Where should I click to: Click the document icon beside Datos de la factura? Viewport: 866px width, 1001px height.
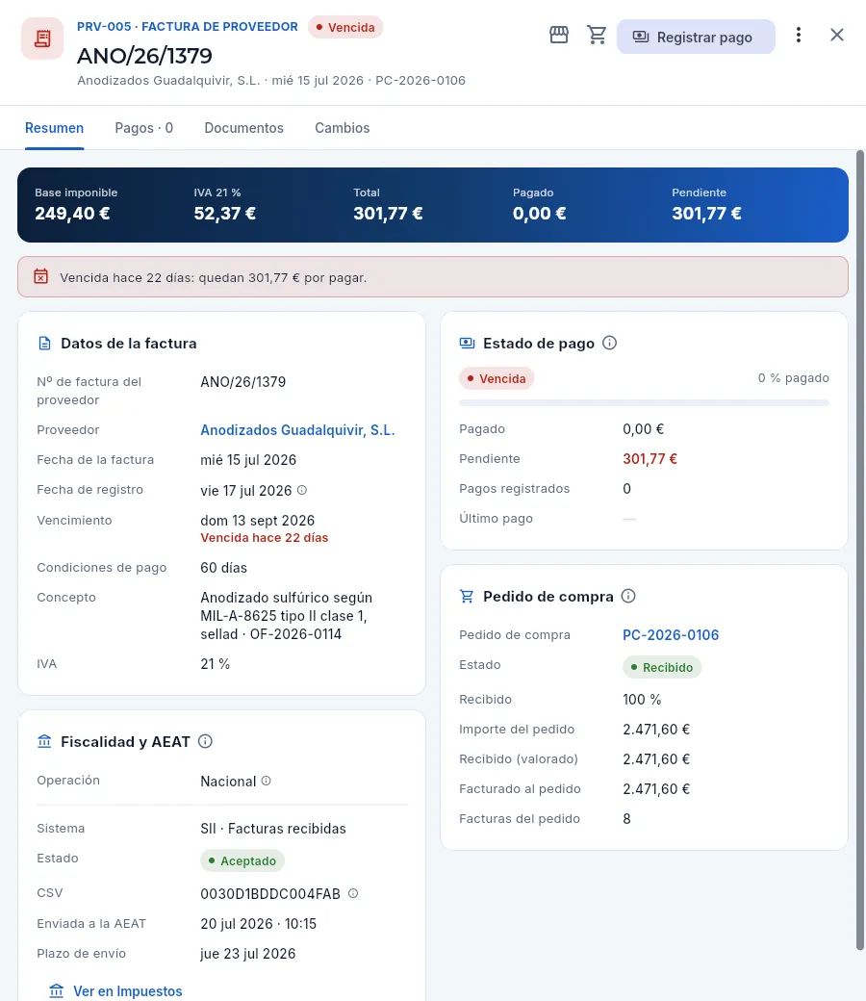[44, 344]
